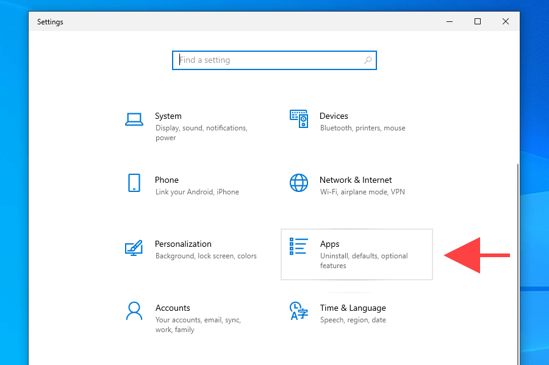Open the Apps list icon
Image resolution: width=549 pixels, height=365 pixels.
(x=299, y=246)
